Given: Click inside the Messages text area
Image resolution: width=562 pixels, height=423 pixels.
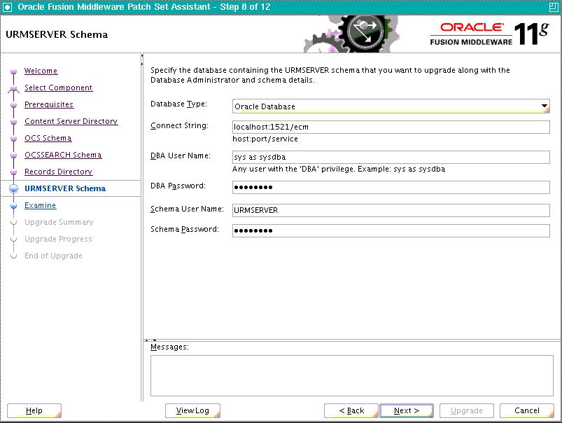Looking at the screenshot, I should (352, 375).
